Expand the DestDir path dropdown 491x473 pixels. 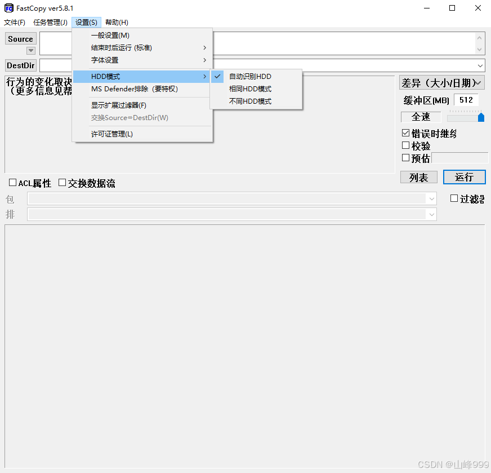[x=480, y=66]
